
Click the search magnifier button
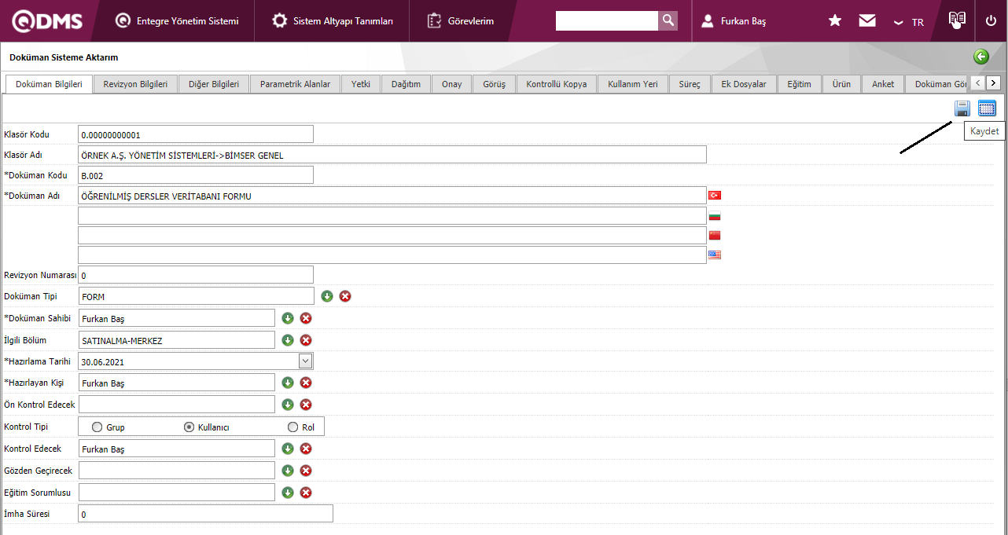668,21
